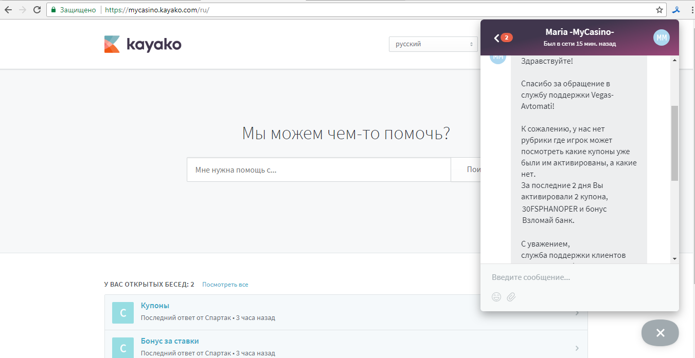Screen dimensions: 695x358
Task: Close the chat widget with X button
Action: pyautogui.click(x=660, y=333)
